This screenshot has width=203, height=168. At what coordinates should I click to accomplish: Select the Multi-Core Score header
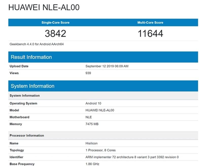tap(150, 23)
